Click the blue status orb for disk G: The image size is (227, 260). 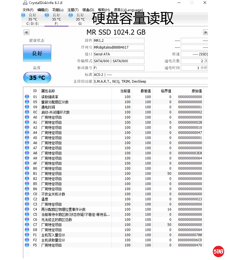point(71,15)
